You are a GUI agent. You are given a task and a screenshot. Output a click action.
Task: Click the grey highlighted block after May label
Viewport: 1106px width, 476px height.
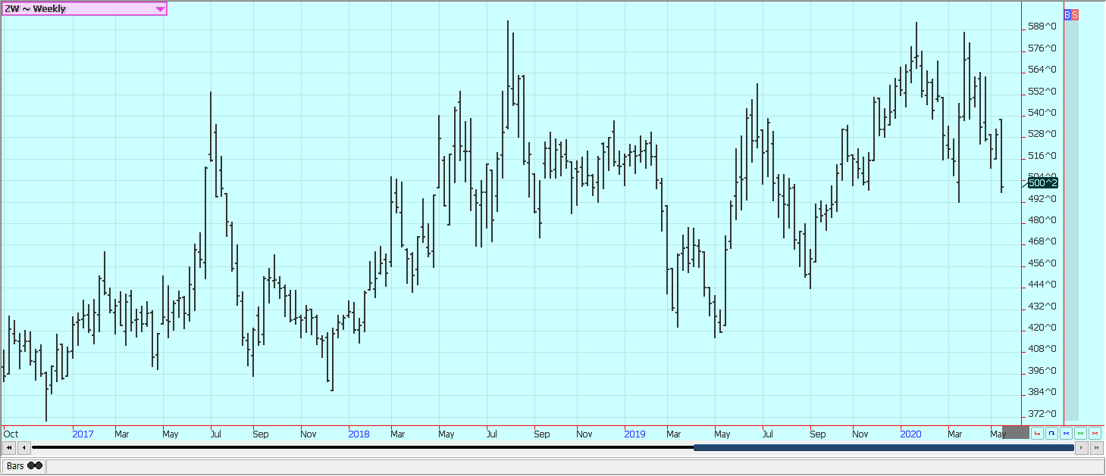1016,433
